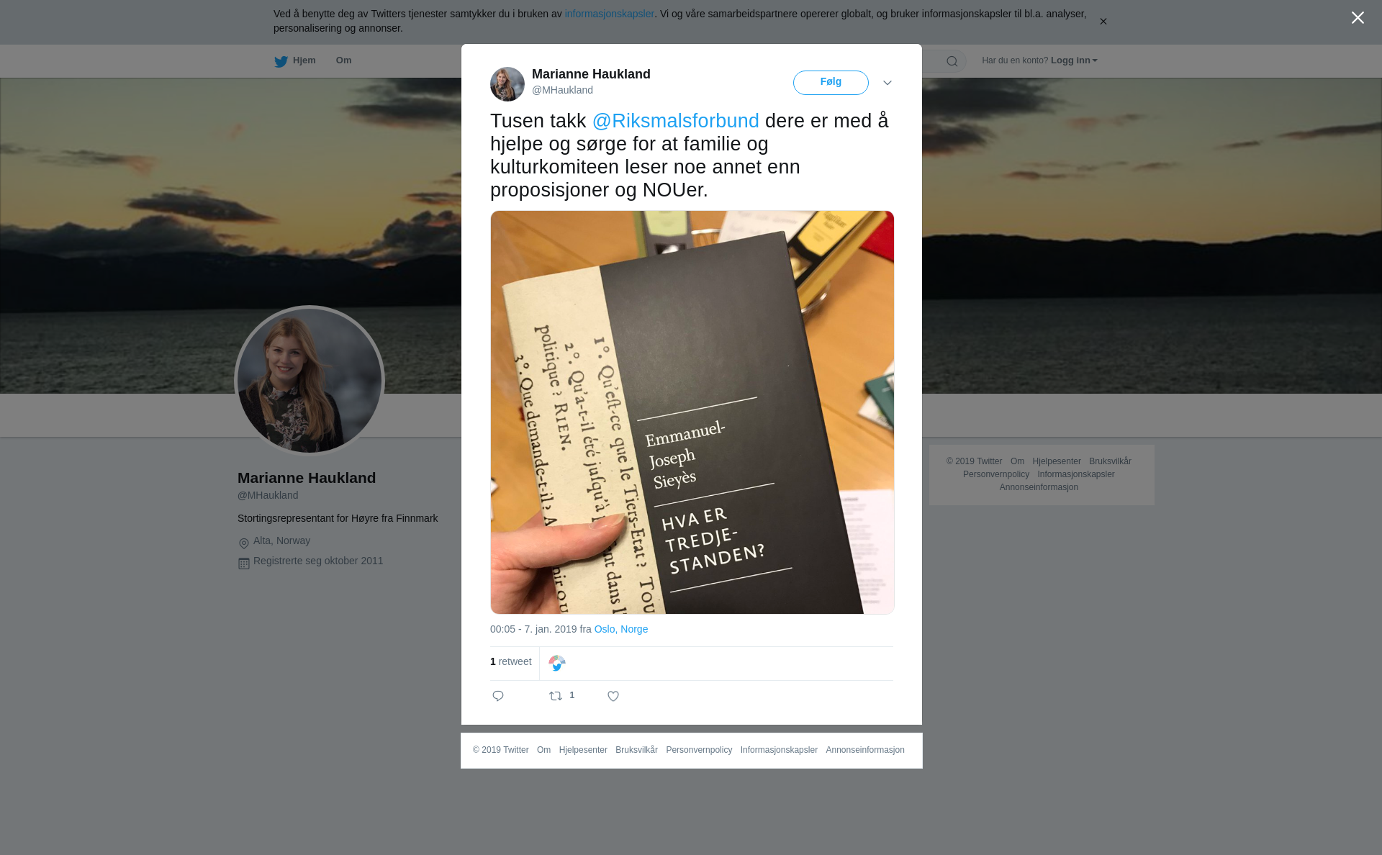This screenshot has height=855, width=1382.
Task: Open Marianne Haukland's avatar in tweet header
Action: [507, 84]
